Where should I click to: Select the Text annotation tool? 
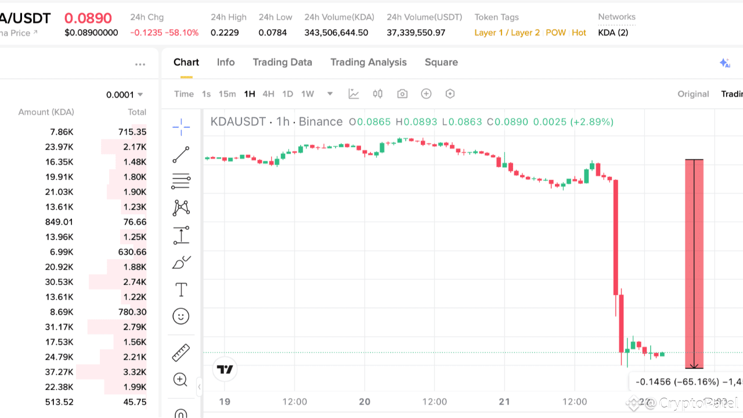[181, 289]
